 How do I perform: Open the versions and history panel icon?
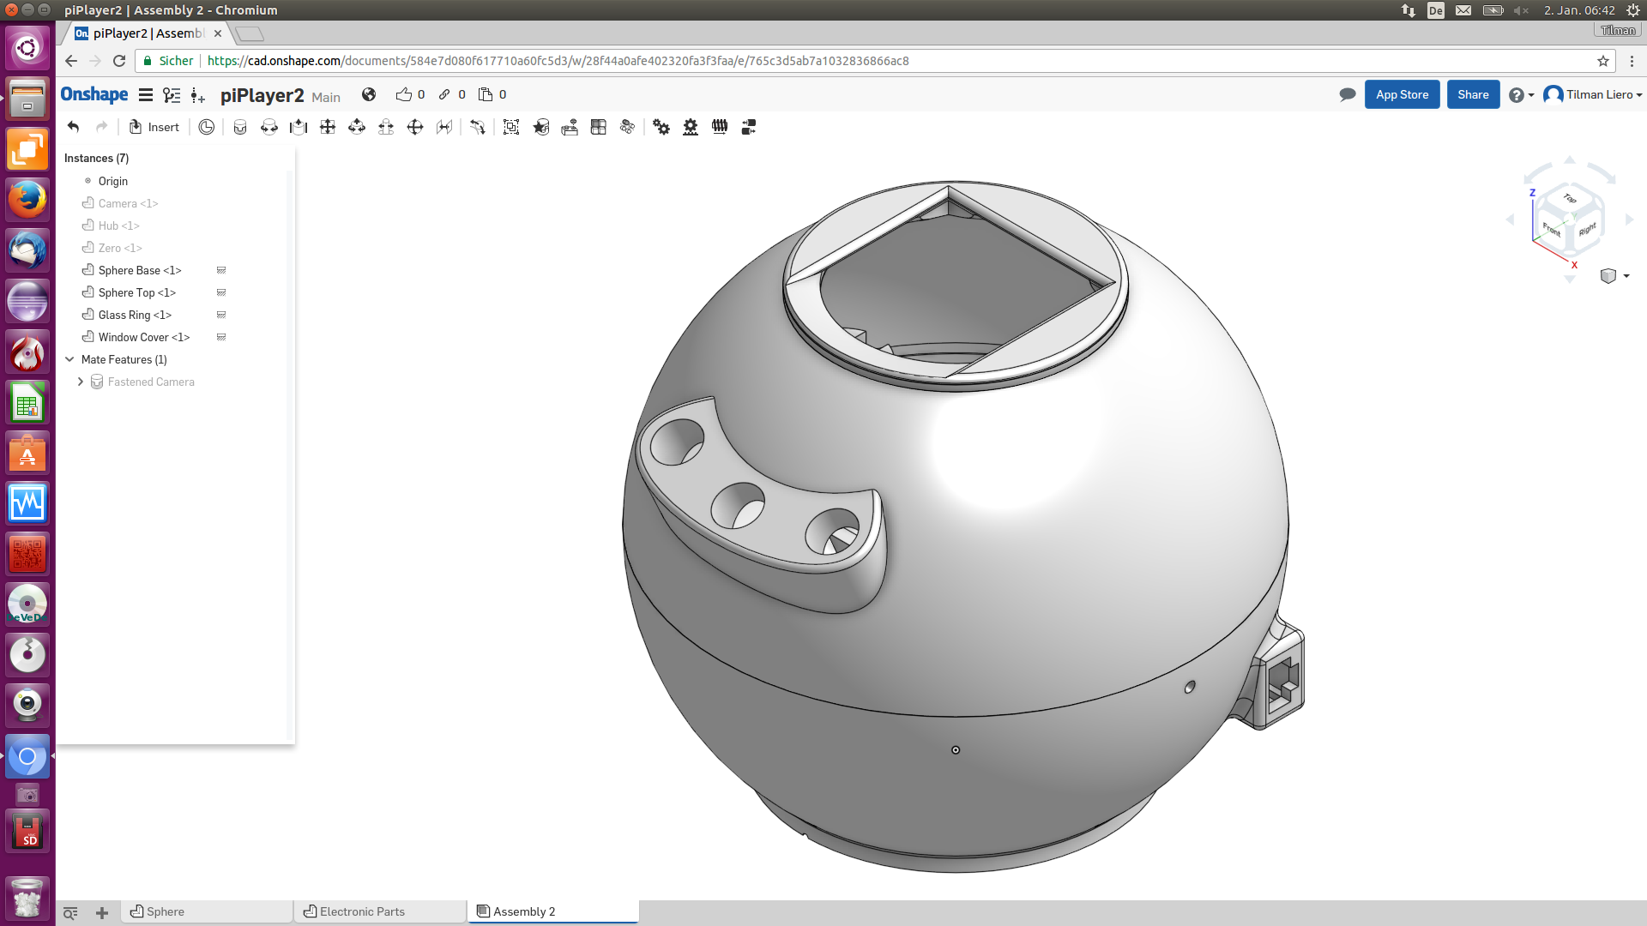point(172,95)
